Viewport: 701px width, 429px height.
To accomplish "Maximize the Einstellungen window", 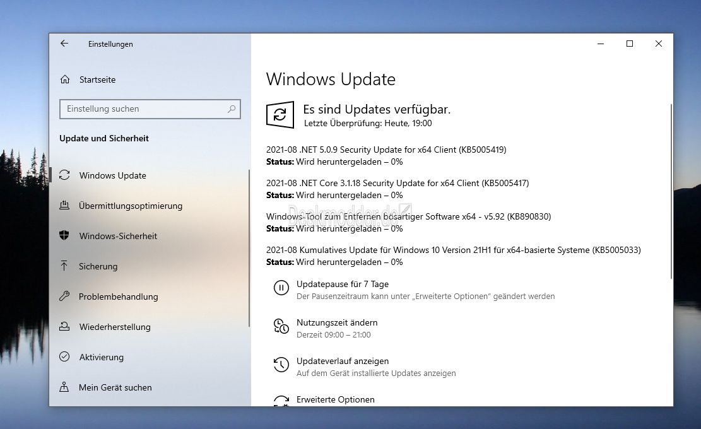I will [630, 44].
